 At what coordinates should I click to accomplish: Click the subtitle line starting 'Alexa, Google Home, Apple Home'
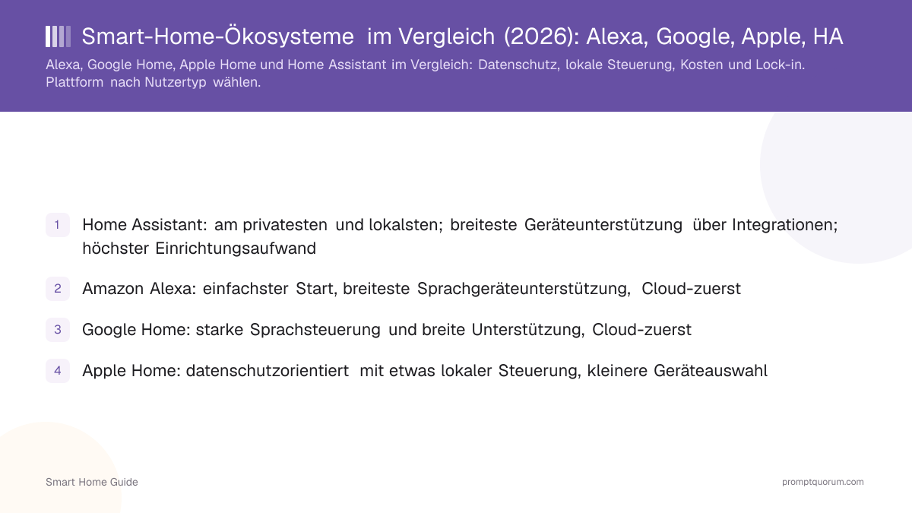(x=425, y=65)
